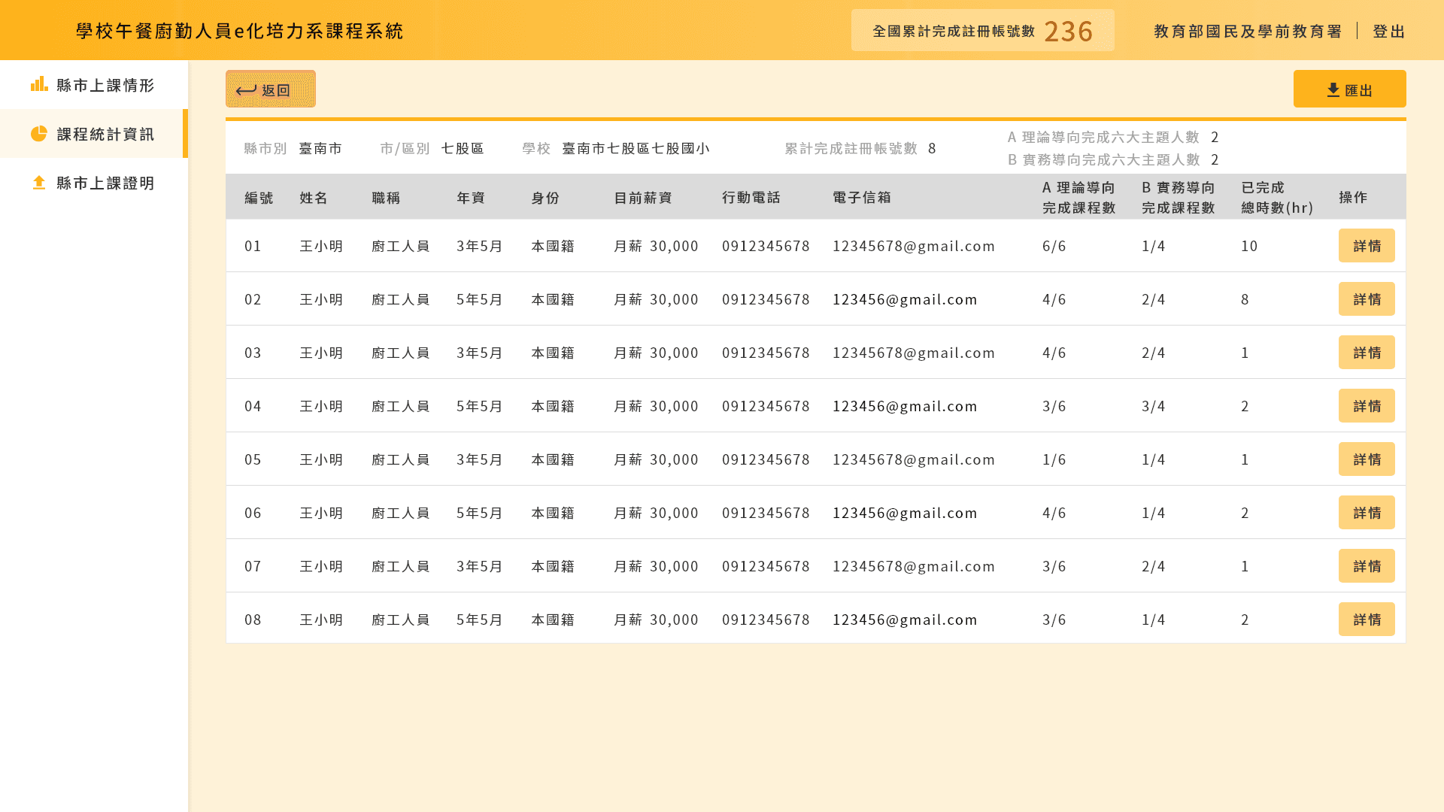This screenshot has width=1444, height=812.
Task: Click number 06 in the 編號 column
Action: [x=253, y=513]
